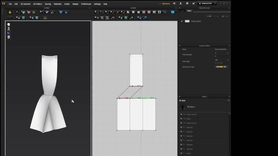Click the white garment surface icon in 3D viewport
Viewport: 278px width, 156px height.
[9, 25]
